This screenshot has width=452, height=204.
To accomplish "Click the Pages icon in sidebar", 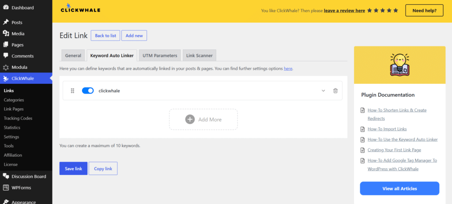I will [x=6, y=45].
